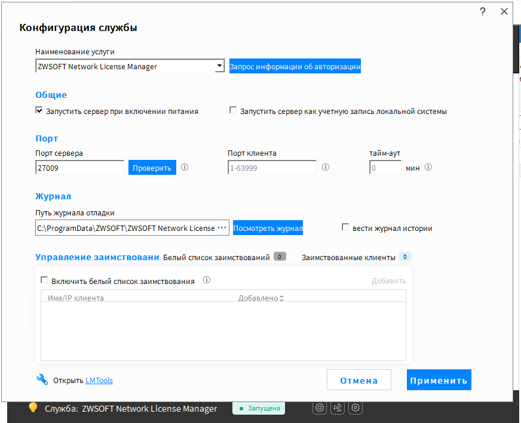
Task: Open service settings with the gear icon
Action: pos(355,407)
